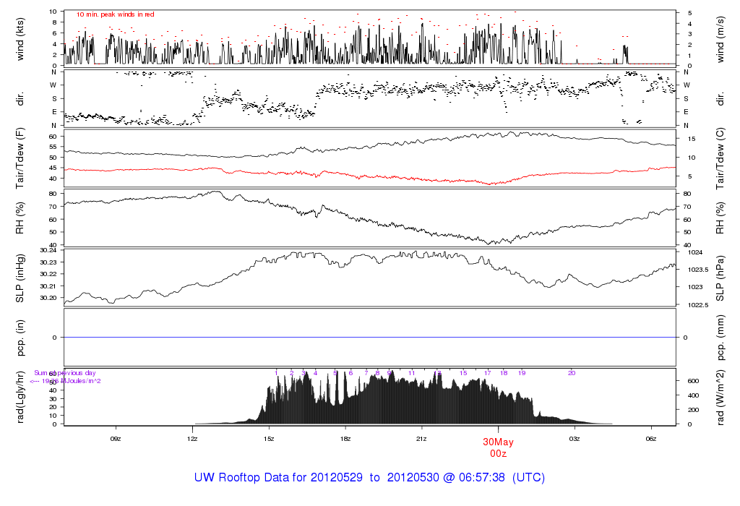
Task: Click the purple '15' radiation hour marker
Action: 463,373
